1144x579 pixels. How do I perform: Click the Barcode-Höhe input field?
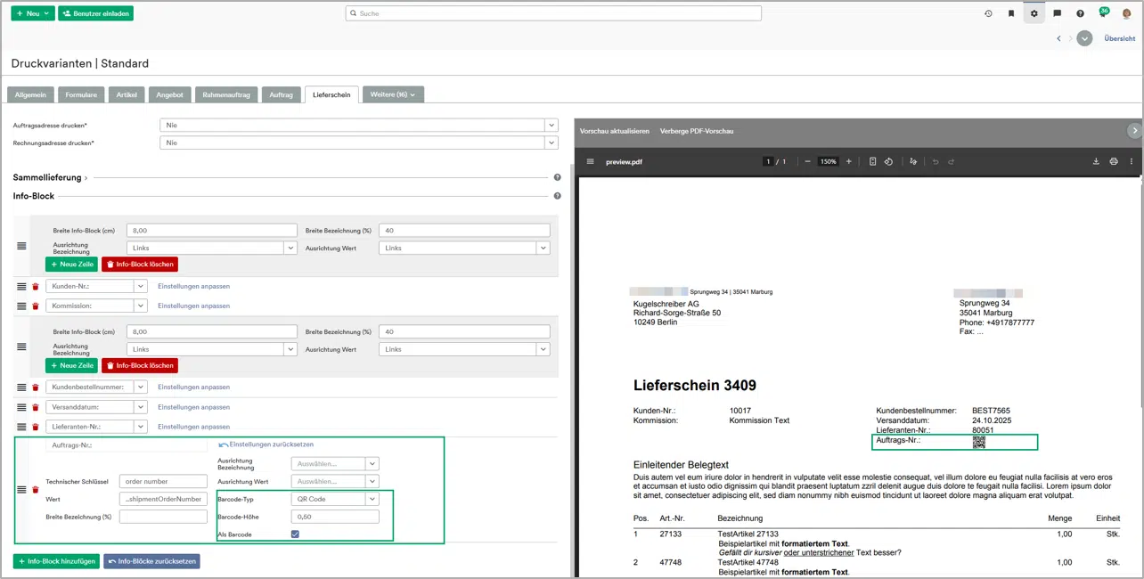pos(335,517)
